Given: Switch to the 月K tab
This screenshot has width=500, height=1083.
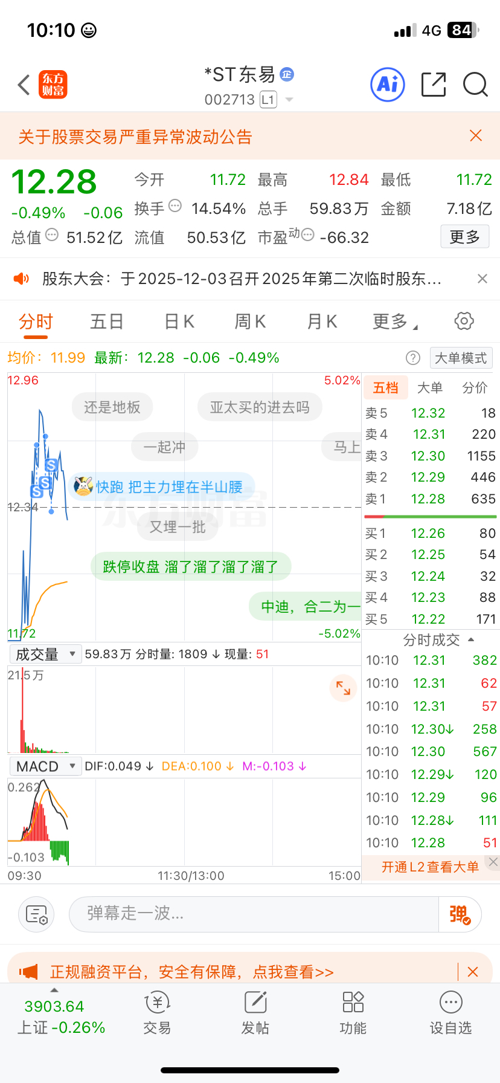Looking at the screenshot, I should pyautogui.click(x=322, y=322).
